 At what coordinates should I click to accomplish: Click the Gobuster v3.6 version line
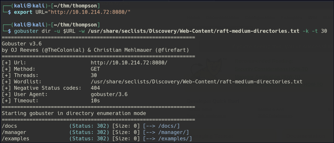point(21,44)
